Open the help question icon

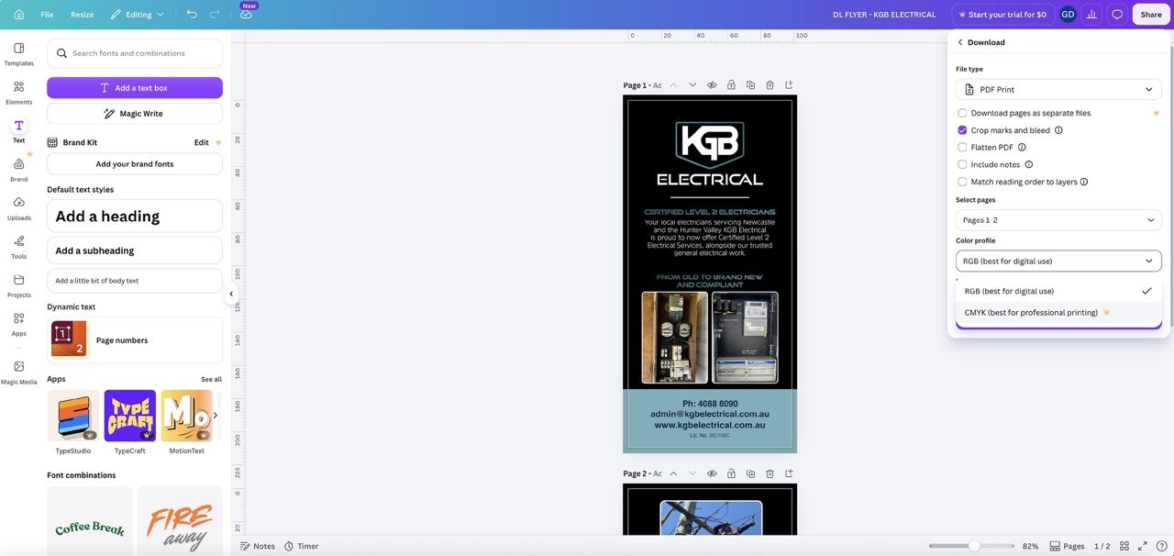click(x=1162, y=546)
